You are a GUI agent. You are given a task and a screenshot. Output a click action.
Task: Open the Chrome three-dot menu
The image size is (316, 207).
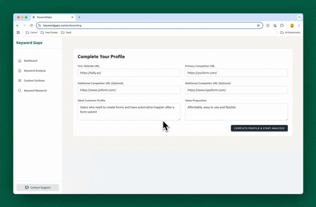(299, 25)
